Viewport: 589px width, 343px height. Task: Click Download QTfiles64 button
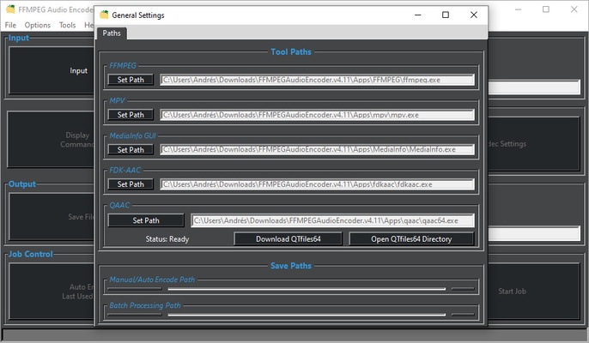pyautogui.click(x=288, y=239)
